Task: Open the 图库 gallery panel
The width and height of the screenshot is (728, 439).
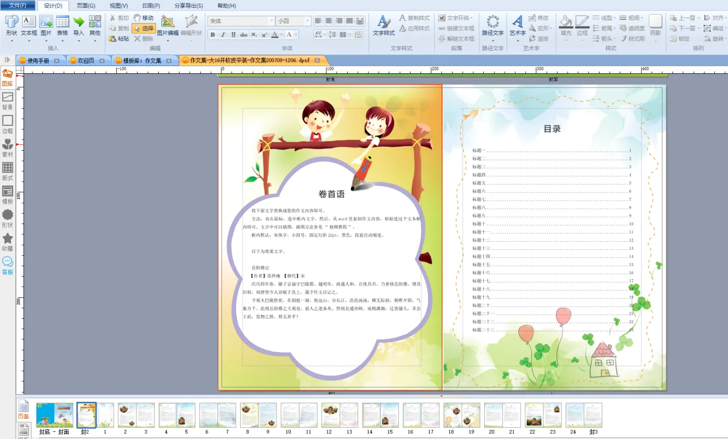Action: point(8,78)
